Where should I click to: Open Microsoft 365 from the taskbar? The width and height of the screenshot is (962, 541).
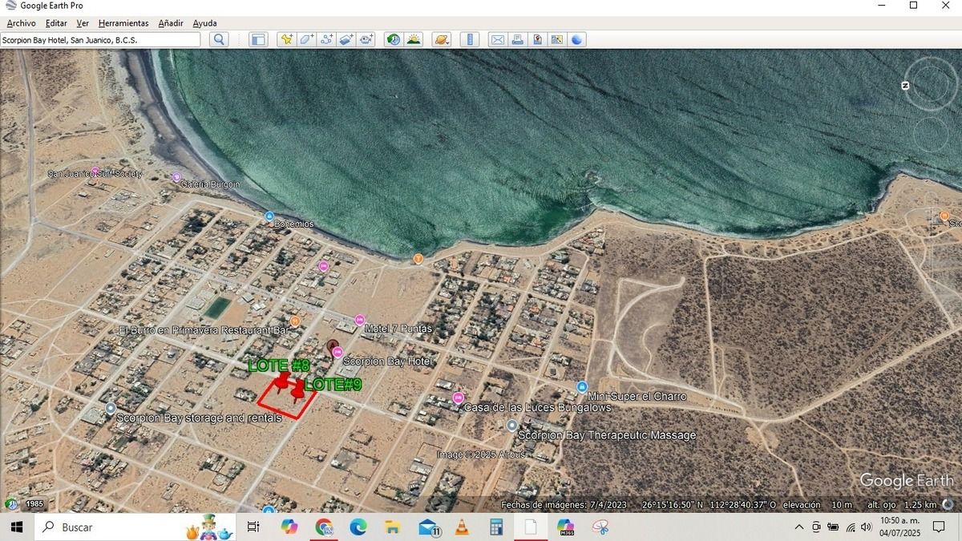pos(566,527)
